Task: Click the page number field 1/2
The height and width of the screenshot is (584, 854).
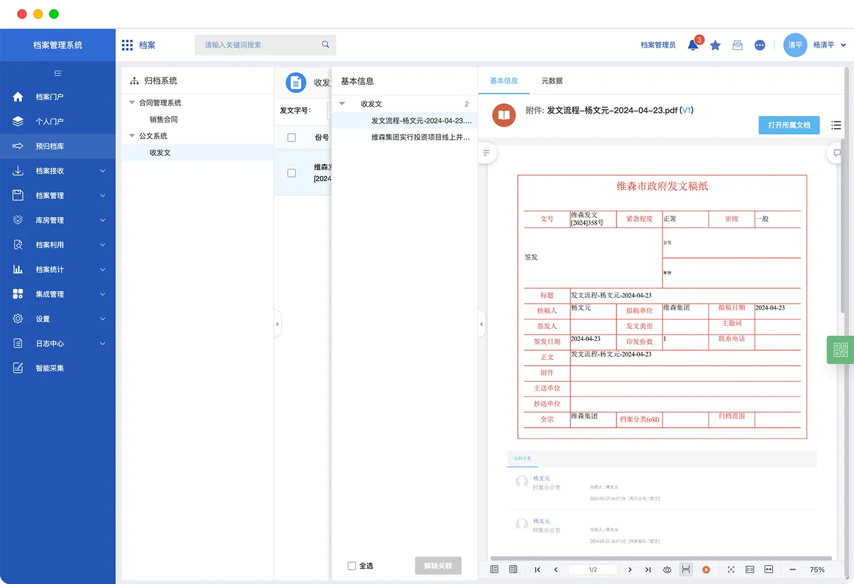Action: point(593,570)
